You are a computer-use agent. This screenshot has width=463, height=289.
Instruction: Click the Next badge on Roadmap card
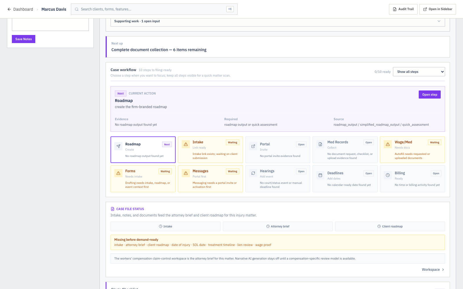click(167, 144)
